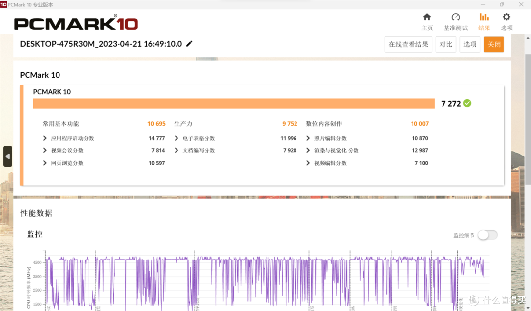Click the vertical scrollbar thumb

click(528, 118)
